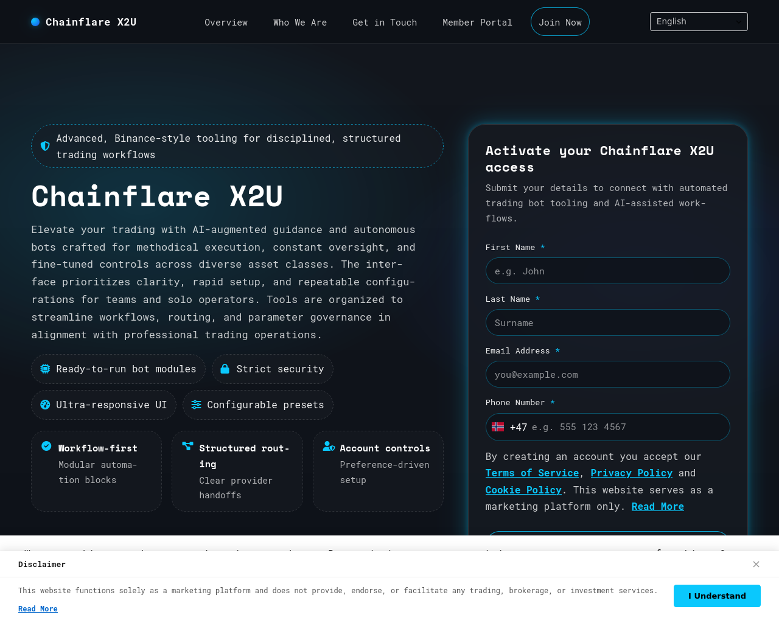779x623 pixels.
Task: Click the gauge icon beside Ultra-responsive UI
Action: pos(45,405)
